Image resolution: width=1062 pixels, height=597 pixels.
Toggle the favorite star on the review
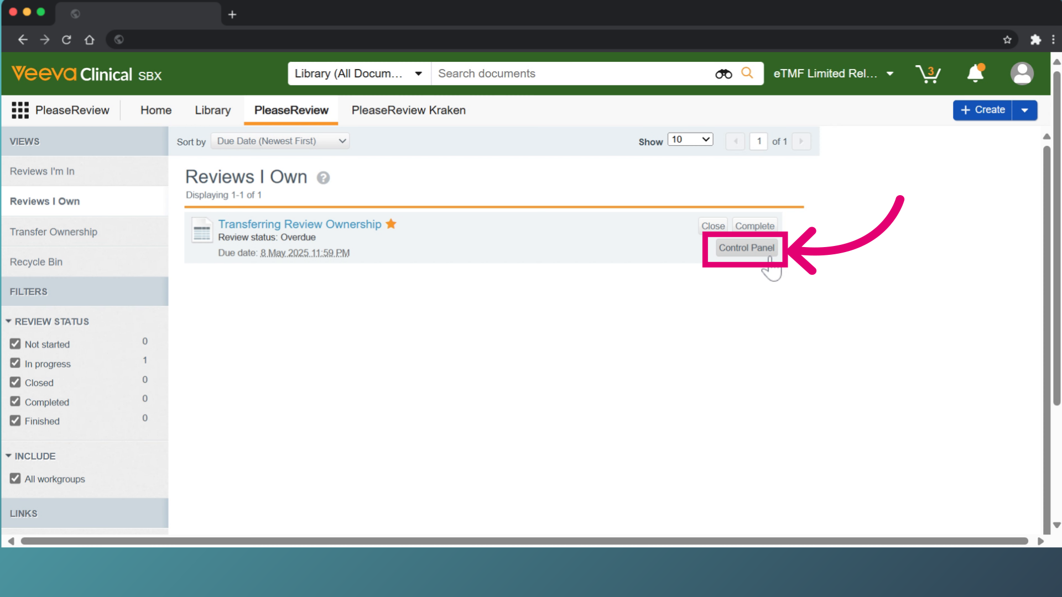click(391, 224)
